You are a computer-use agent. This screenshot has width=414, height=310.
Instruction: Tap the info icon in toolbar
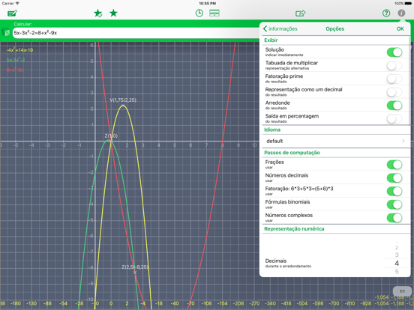(x=401, y=13)
